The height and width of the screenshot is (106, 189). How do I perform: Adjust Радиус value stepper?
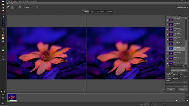click(186, 82)
